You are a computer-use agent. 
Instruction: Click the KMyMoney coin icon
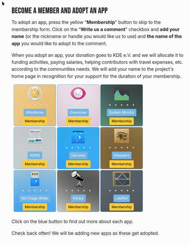[35, 93]
